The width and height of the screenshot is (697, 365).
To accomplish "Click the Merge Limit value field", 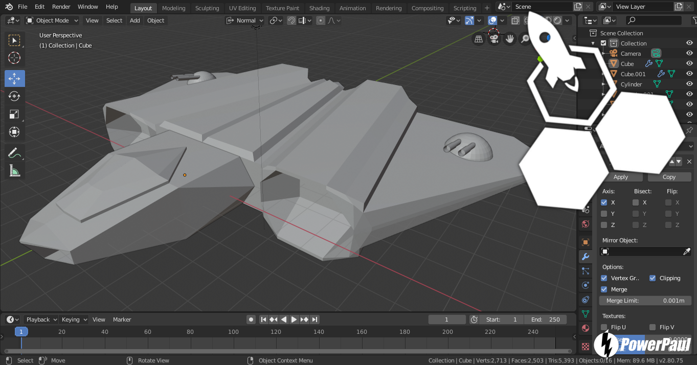I will [x=645, y=301].
